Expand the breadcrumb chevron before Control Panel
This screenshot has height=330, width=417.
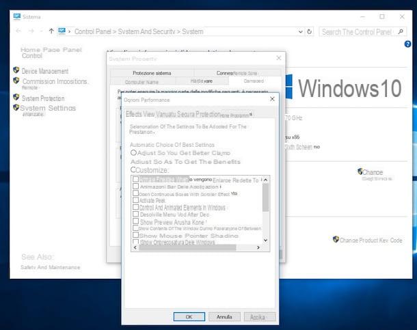70,31
